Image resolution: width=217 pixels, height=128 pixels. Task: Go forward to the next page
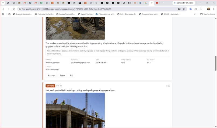click(8, 9)
